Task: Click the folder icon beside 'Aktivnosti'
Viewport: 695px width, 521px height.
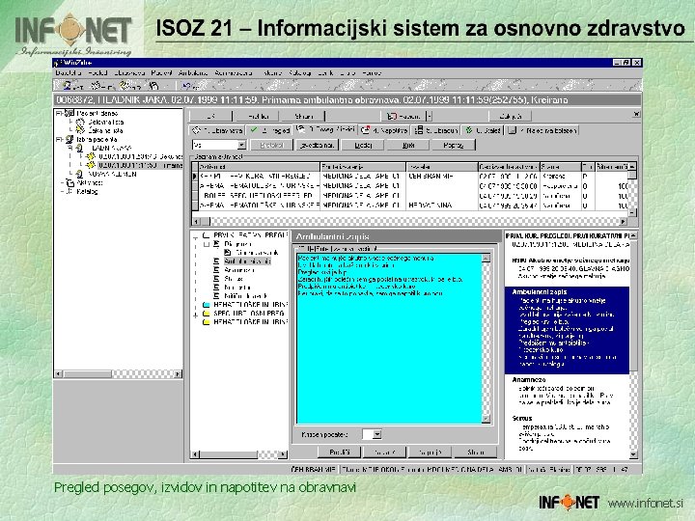Action: (69, 182)
